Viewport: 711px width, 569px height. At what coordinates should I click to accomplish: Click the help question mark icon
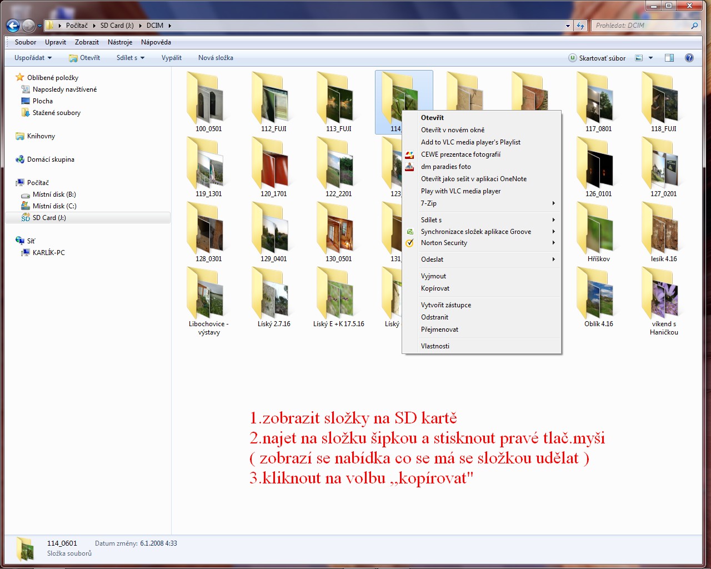(x=689, y=58)
